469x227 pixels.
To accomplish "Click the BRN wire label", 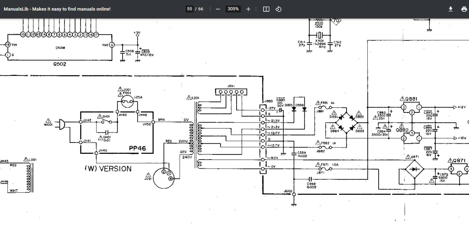I will point(161,120).
